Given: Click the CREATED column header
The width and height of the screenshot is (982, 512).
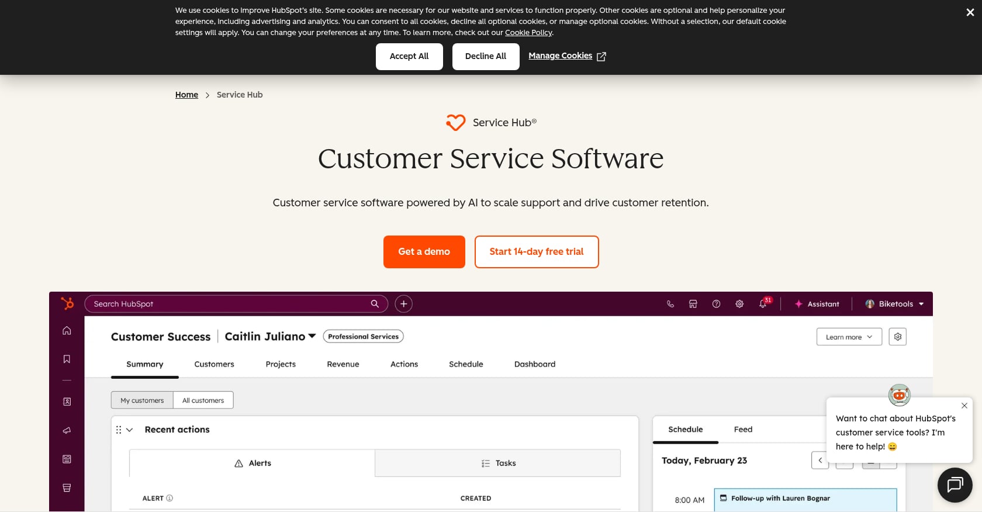Looking at the screenshot, I should [x=476, y=499].
